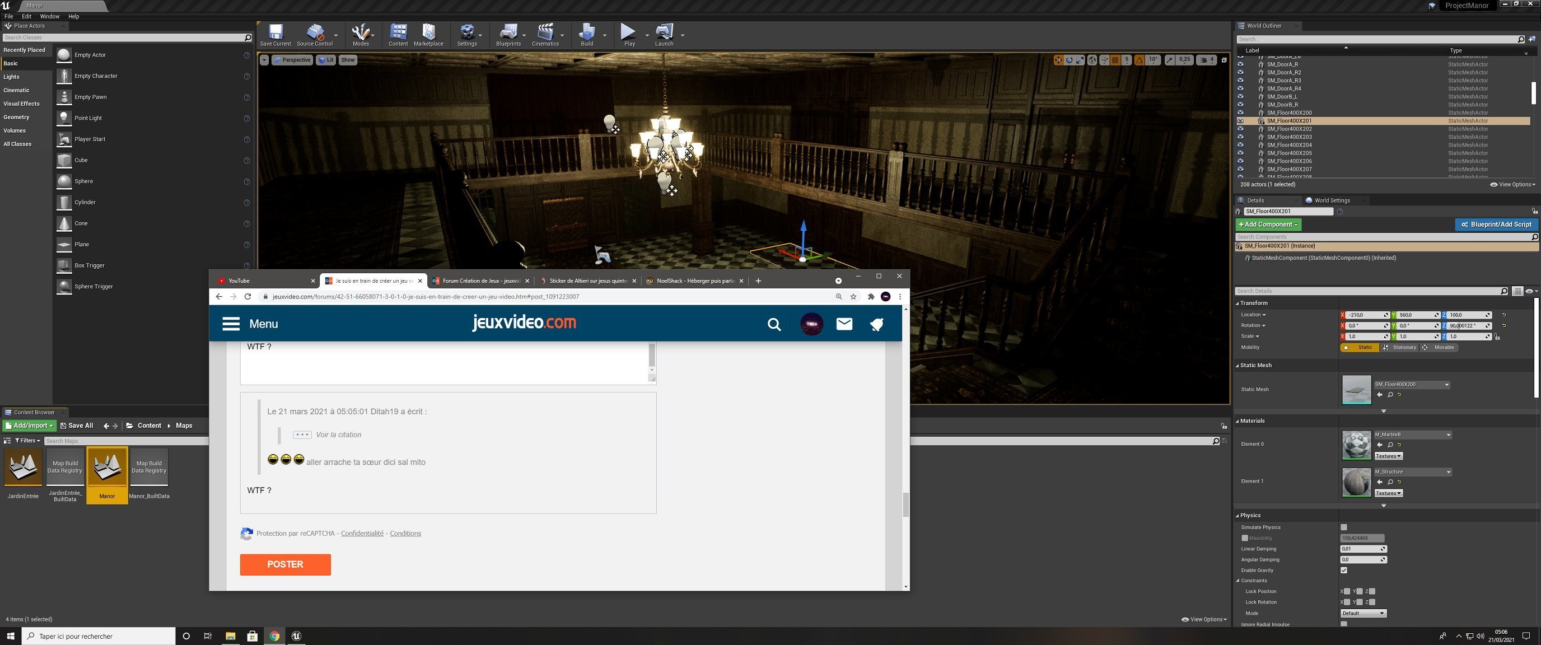Click Save All in Content Browser
The width and height of the screenshot is (1541, 645).
point(77,426)
